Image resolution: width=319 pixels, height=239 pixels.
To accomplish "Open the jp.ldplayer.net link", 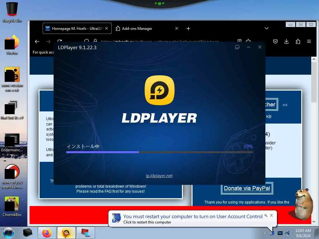I will (x=159, y=176).
